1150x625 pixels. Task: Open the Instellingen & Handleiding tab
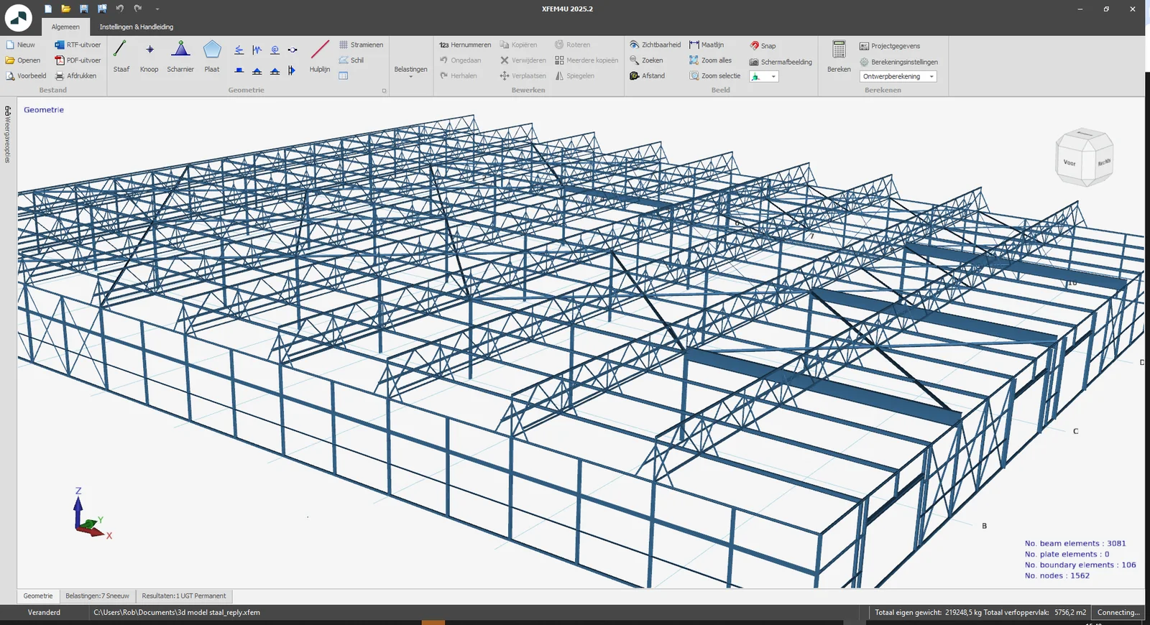[137, 27]
